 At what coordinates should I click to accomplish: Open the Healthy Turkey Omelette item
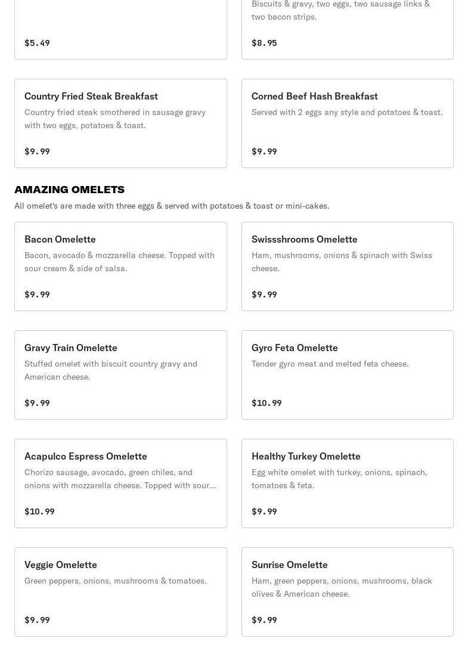(x=347, y=483)
